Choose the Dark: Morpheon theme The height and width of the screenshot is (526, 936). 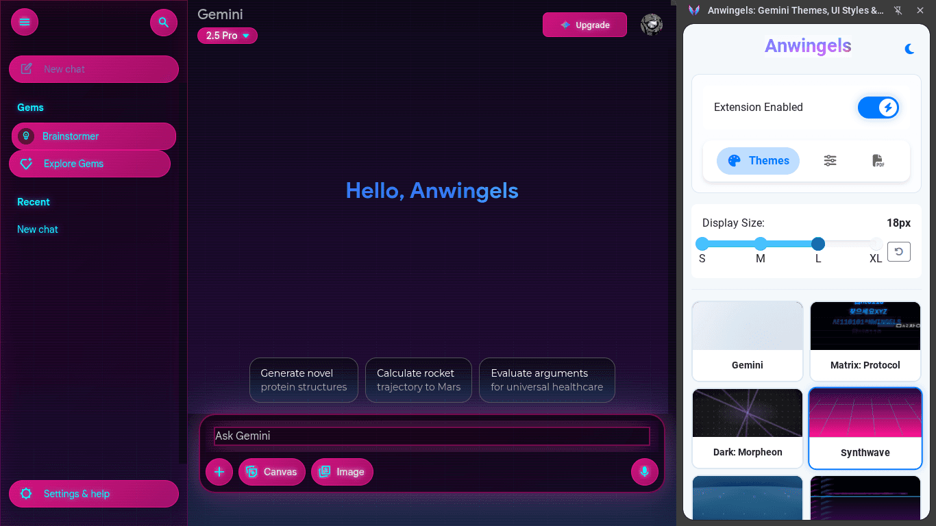tap(748, 429)
